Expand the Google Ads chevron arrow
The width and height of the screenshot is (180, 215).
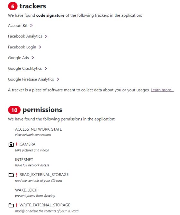point(33,58)
